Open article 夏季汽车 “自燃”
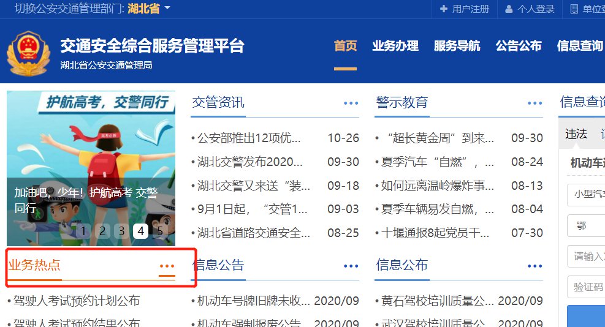Viewport: 605px width, 327px height. click(437, 162)
